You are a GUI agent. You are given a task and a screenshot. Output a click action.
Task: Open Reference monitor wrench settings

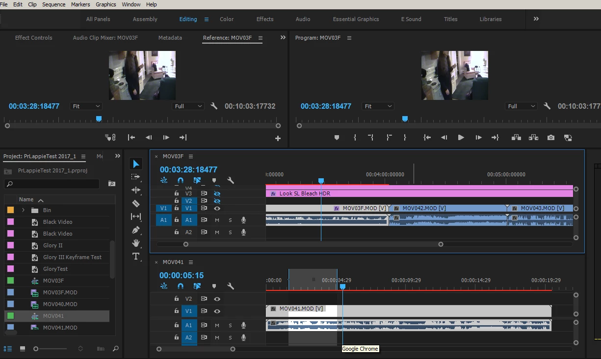pos(214,106)
